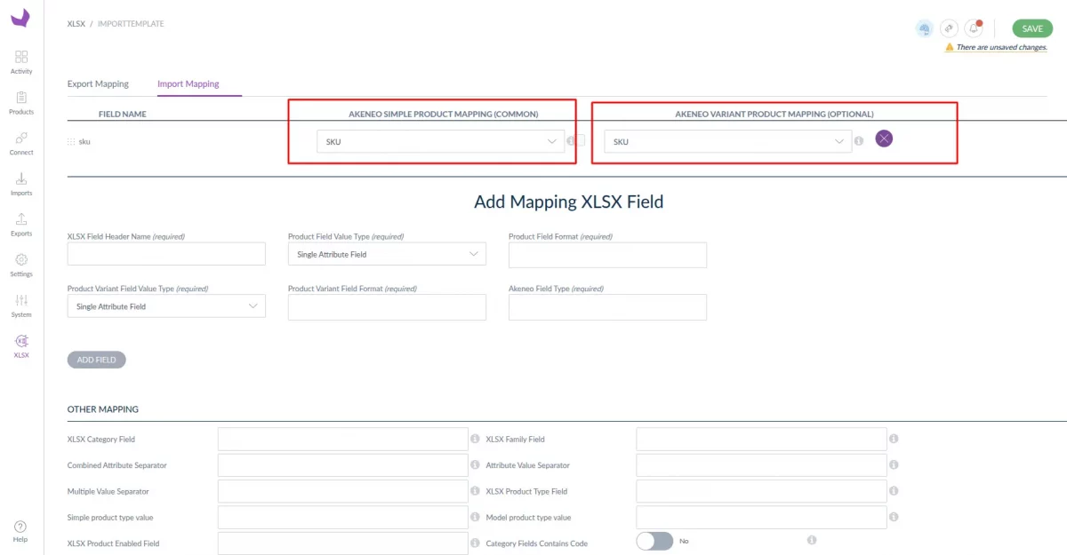The width and height of the screenshot is (1067, 555).
Task: Click the IMPORTTEMPLATE breadcrumb
Action: pos(131,24)
